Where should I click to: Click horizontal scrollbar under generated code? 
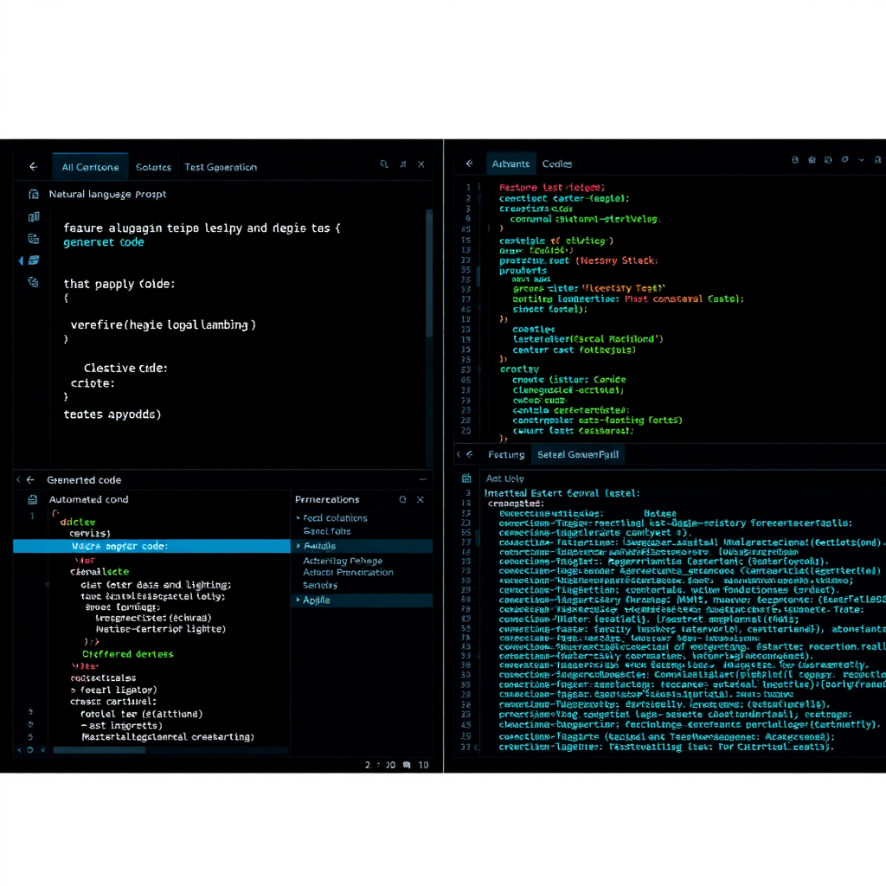(99, 750)
